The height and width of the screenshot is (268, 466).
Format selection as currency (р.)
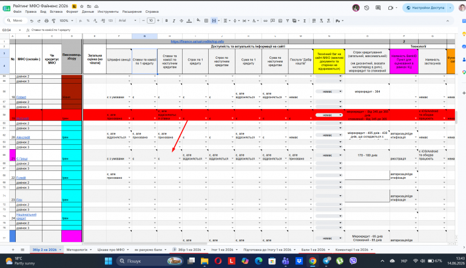tap(81, 21)
